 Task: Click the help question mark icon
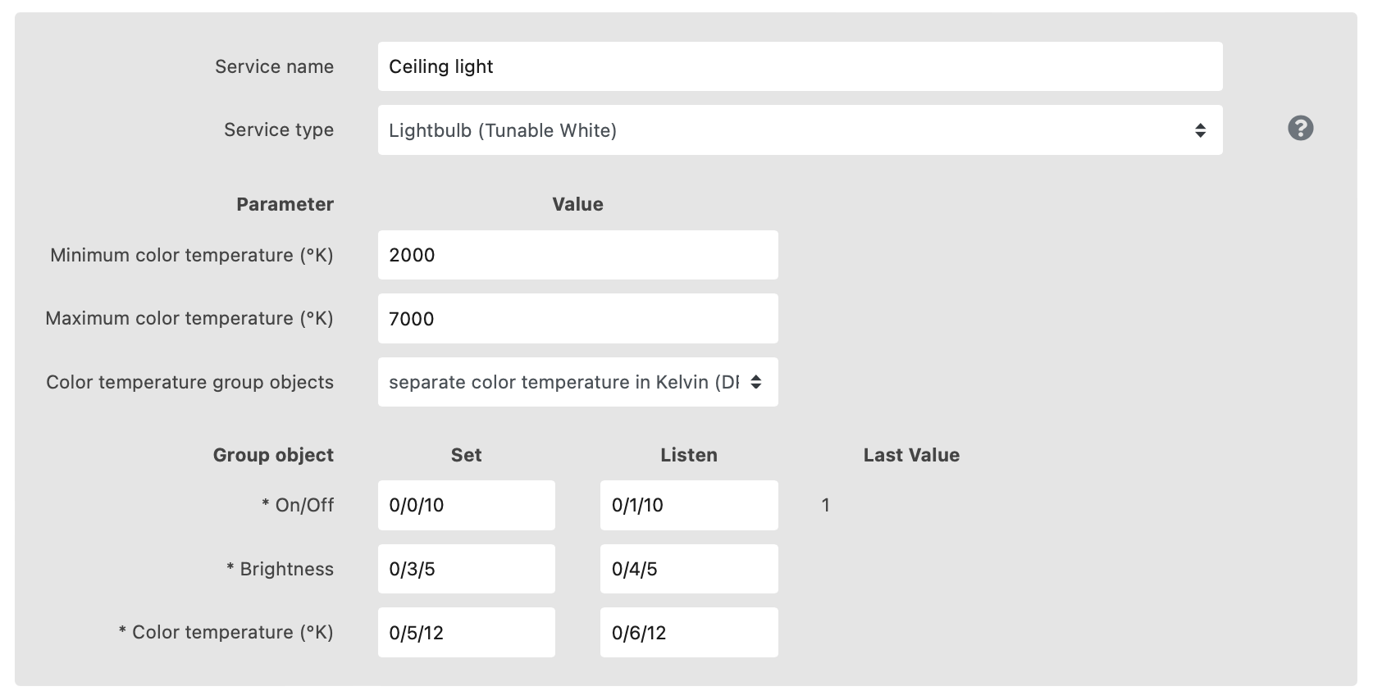1300,129
